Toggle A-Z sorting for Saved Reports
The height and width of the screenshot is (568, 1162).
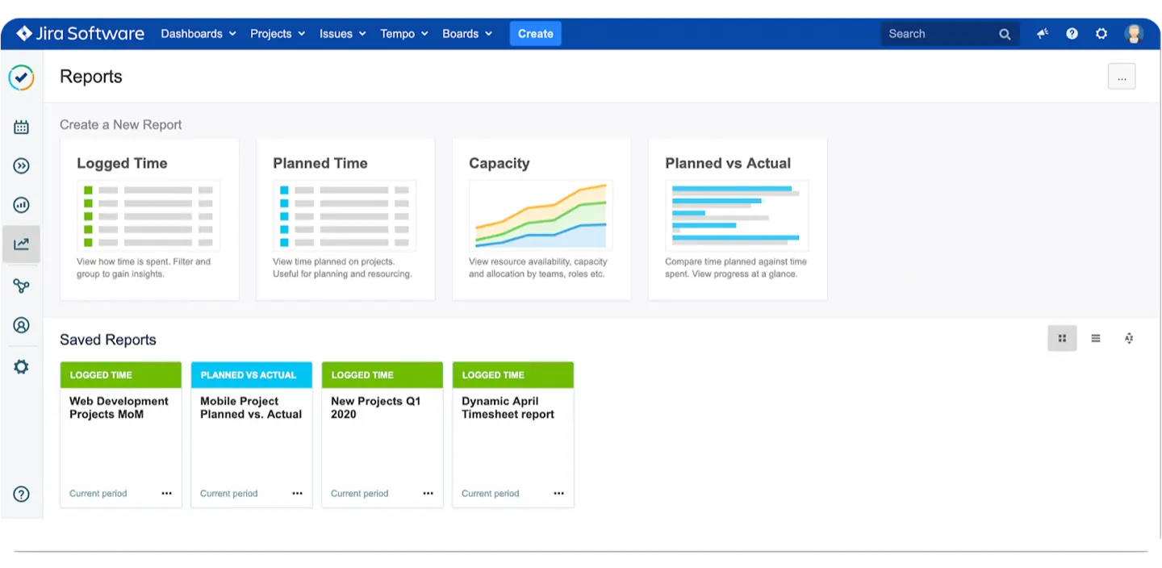coord(1128,338)
